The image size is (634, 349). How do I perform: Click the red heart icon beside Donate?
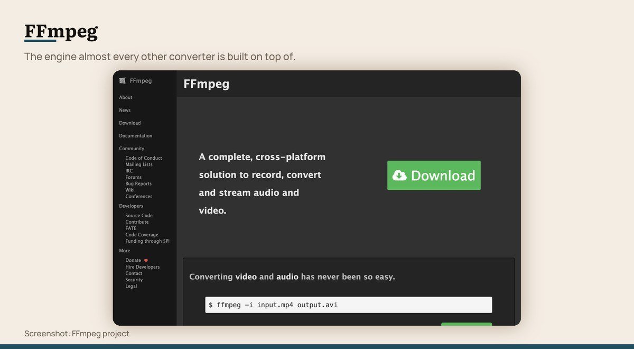click(146, 260)
